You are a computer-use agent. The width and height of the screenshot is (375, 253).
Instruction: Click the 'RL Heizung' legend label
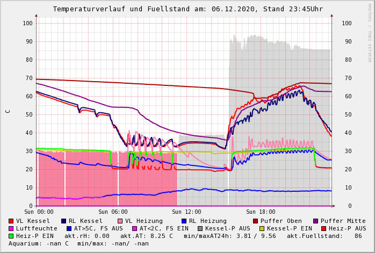click(207, 221)
